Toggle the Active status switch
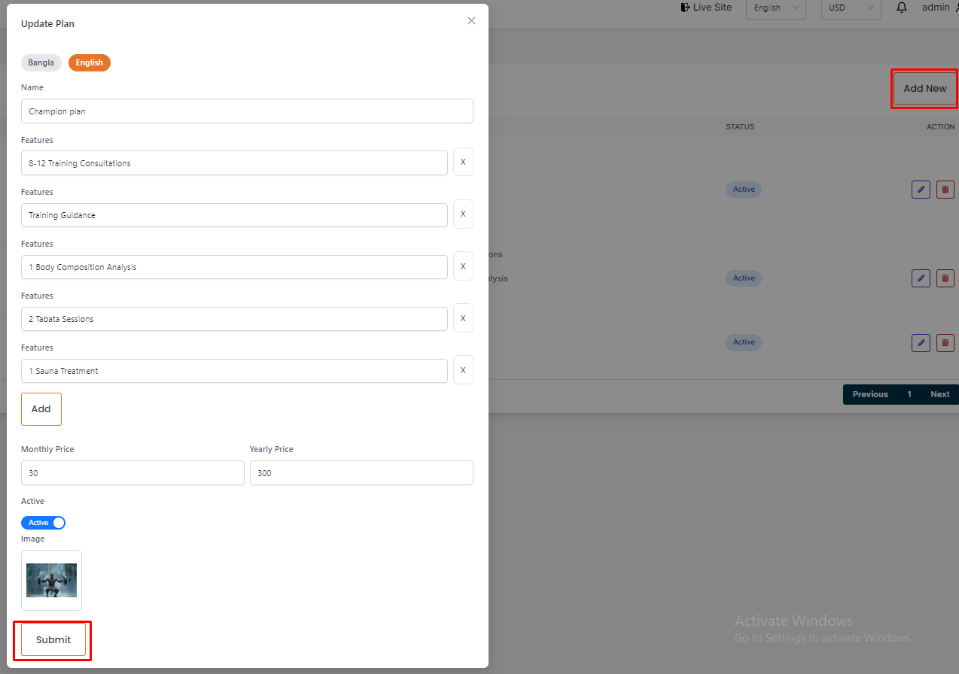Image resolution: width=959 pixels, height=674 pixels. point(43,523)
